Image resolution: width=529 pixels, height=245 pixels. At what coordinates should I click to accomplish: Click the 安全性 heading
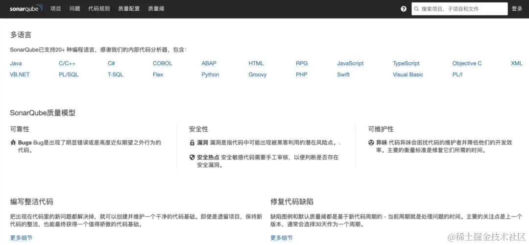point(198,129)
